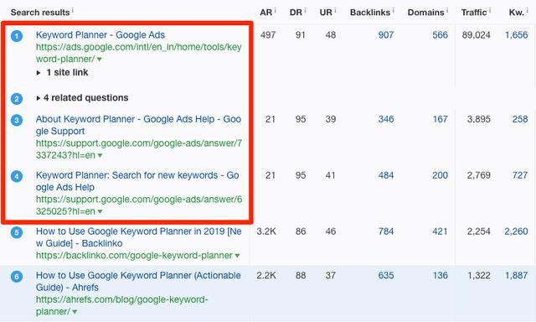Open dropdown arrow after ahrefs.com blog URL
The width and height of the screenshot is (536, 322).
point(75,312)
